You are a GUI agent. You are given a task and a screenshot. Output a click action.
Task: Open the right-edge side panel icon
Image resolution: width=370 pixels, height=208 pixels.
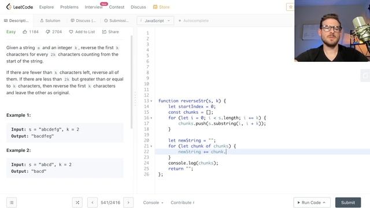(365, 76)
